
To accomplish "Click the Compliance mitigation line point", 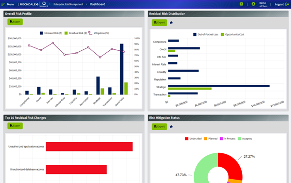I will tap(29, 46).
